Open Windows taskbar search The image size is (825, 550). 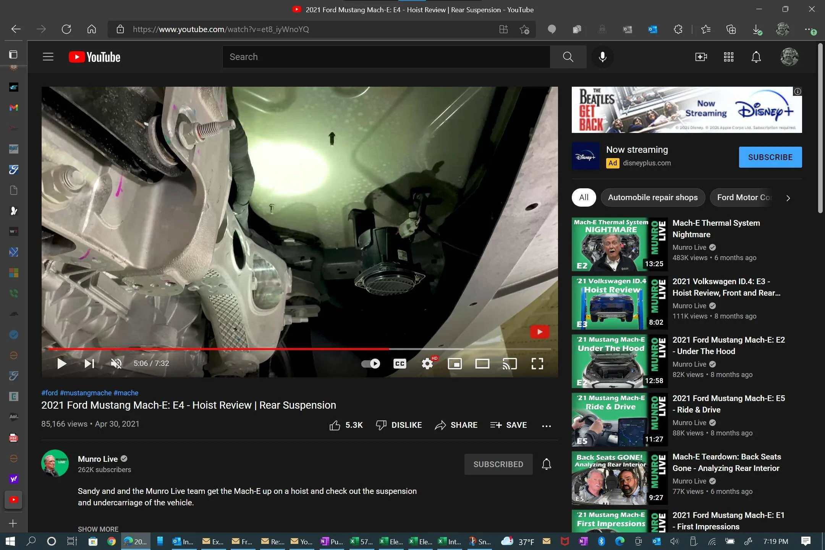point(31,541)
